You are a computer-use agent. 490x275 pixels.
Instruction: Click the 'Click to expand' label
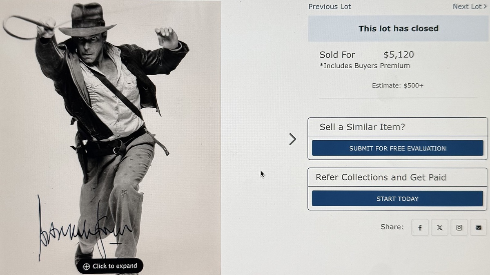[x=115, y=266]
